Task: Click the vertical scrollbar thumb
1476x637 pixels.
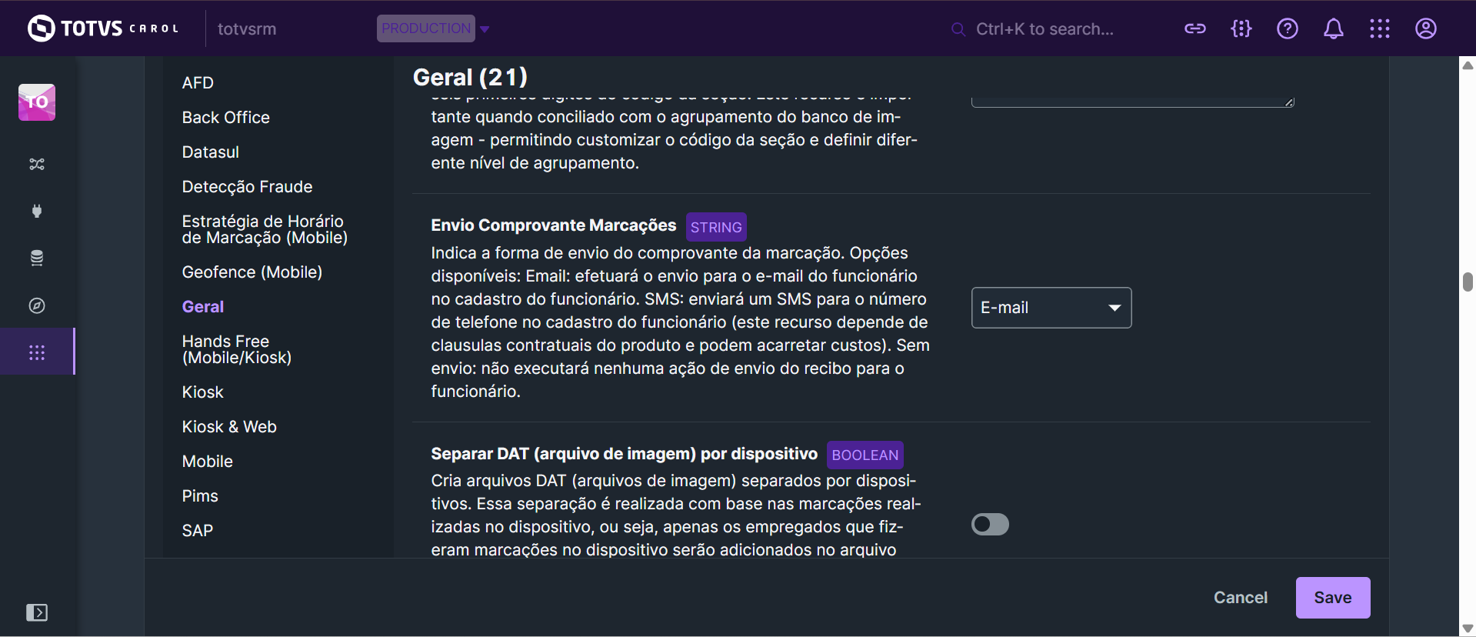Action: pos(1468,282)
